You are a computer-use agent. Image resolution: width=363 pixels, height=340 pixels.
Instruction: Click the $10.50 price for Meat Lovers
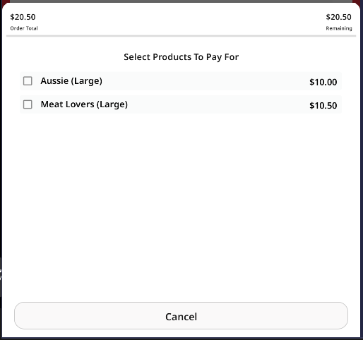click(x=323, y=106)
